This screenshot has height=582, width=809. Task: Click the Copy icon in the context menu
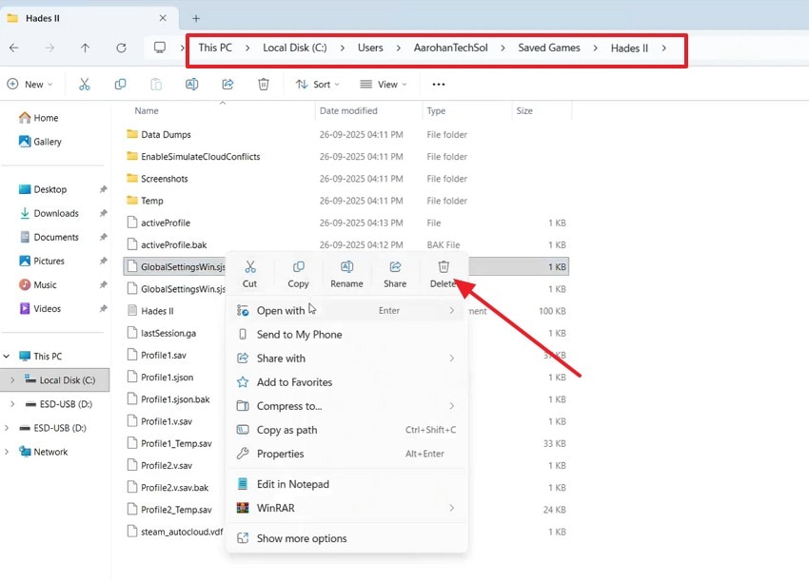(298, 269)
